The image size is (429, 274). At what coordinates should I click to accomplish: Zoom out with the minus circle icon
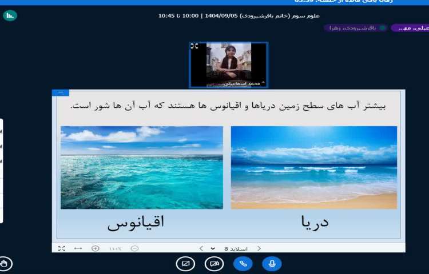click(134, 248)
